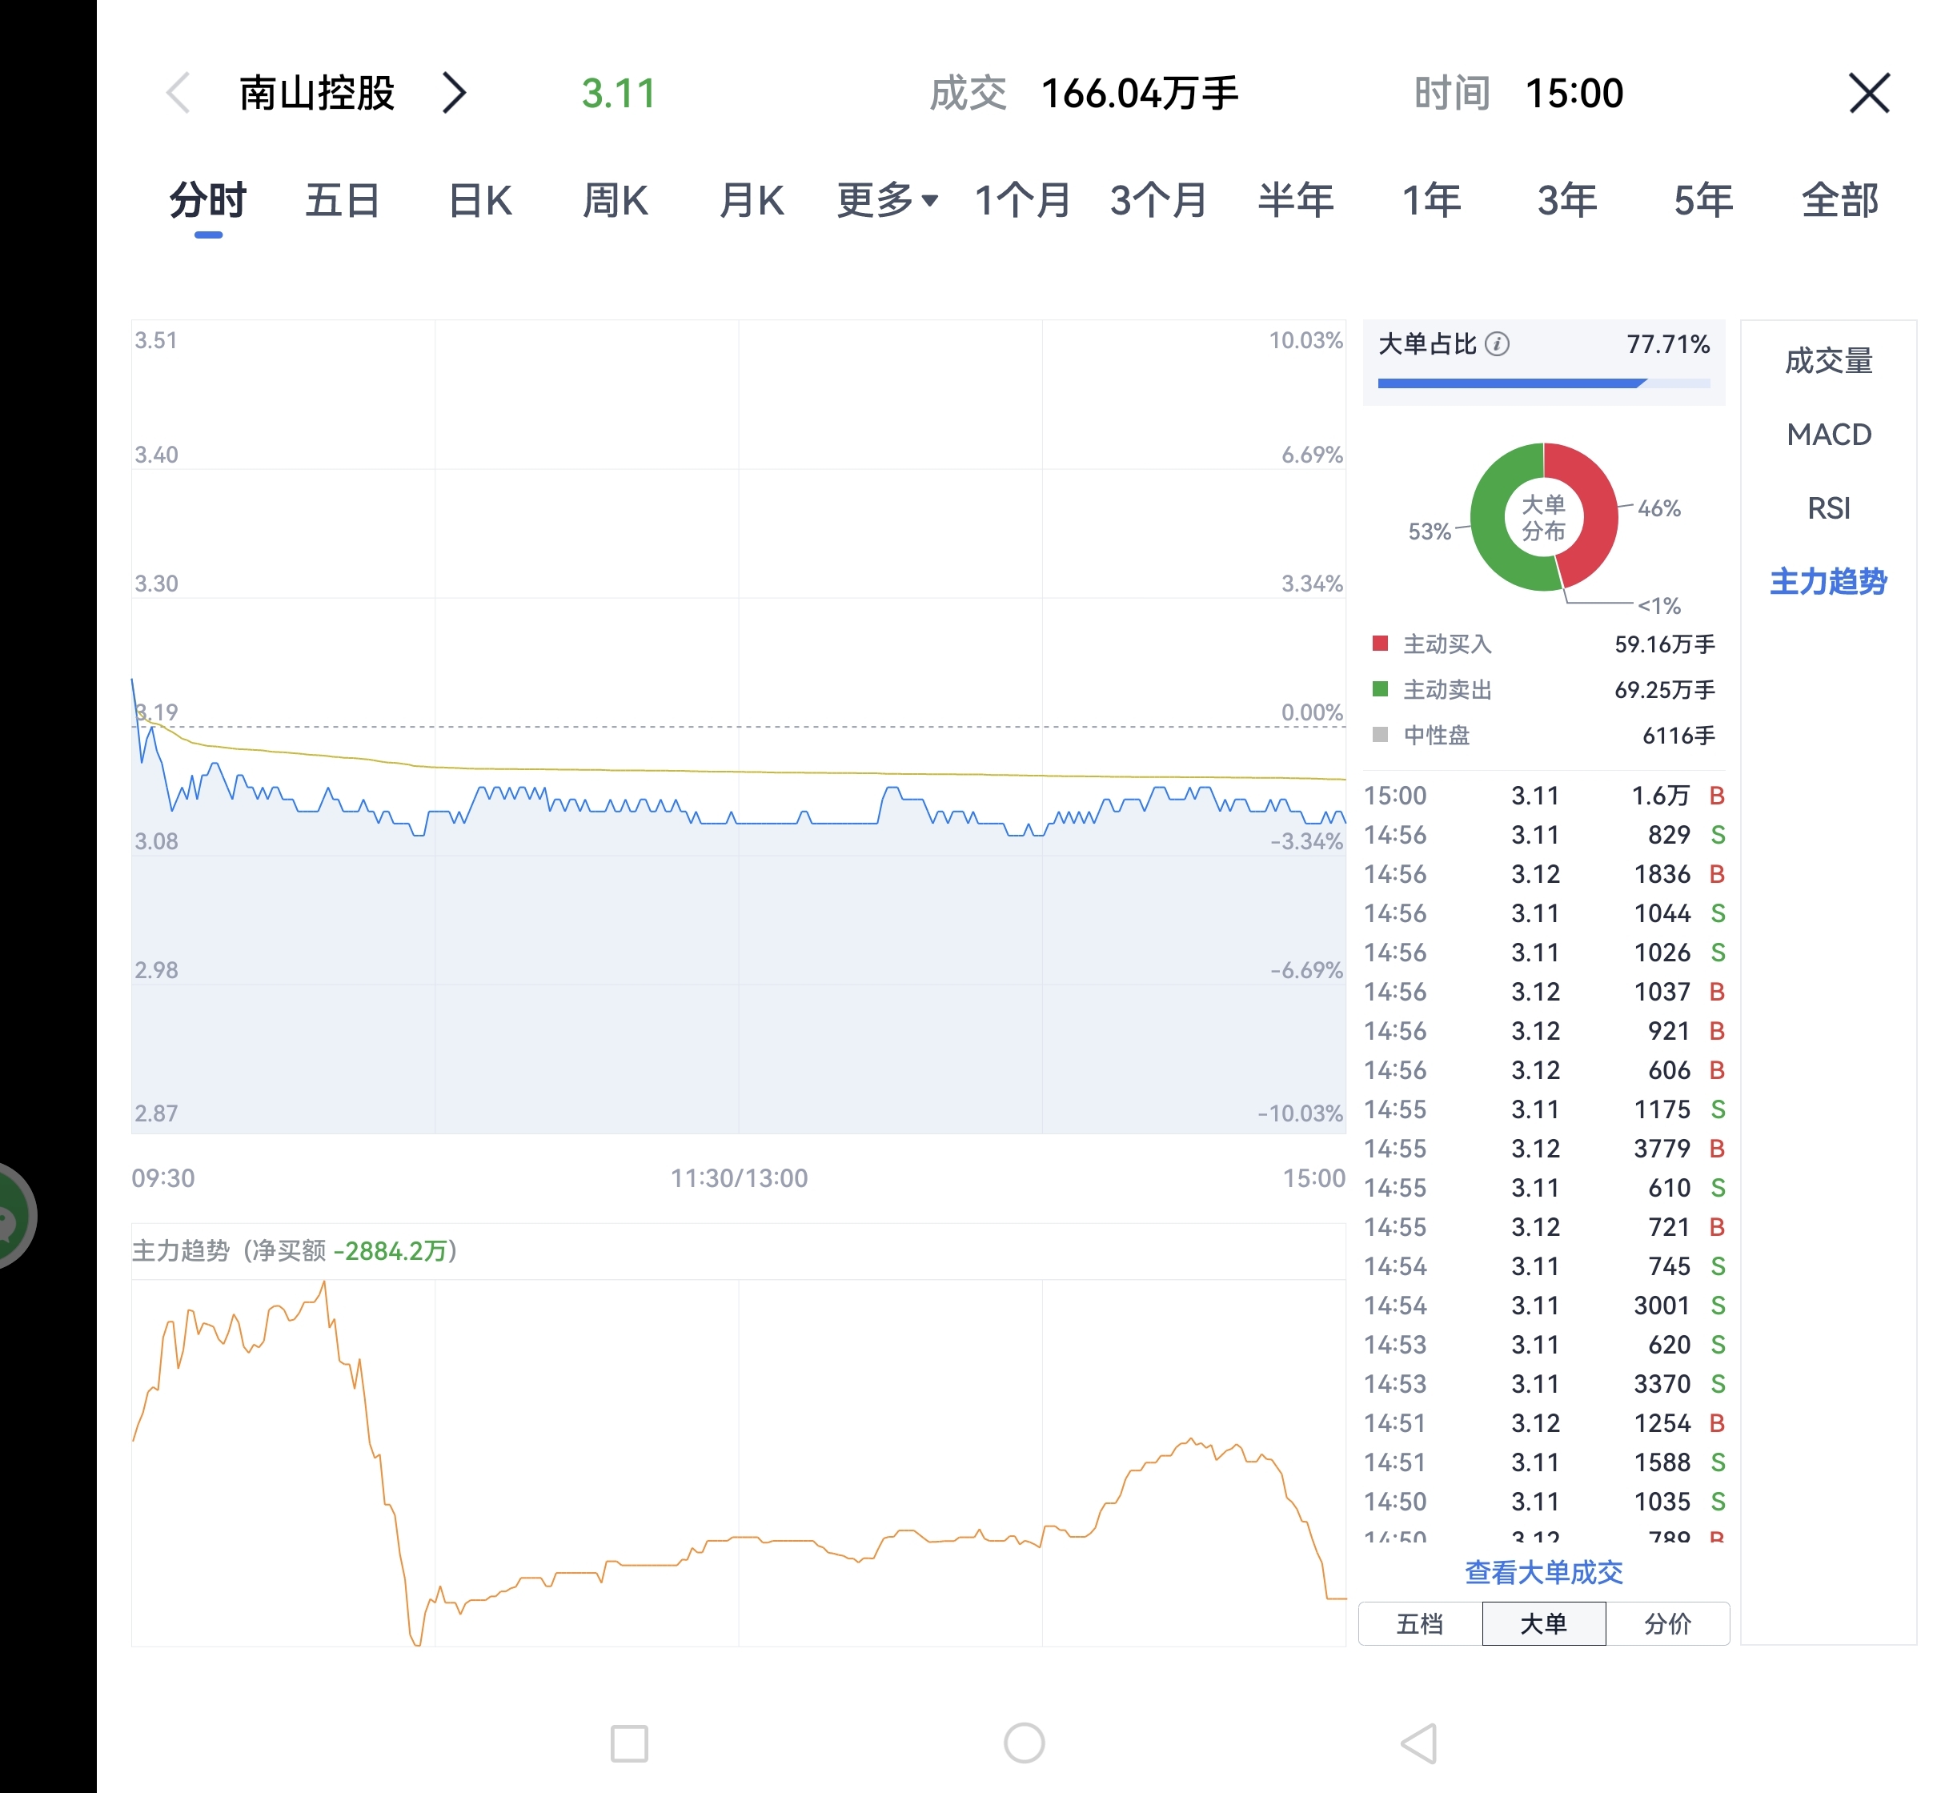Switch to the 五日 chart tab

tap(343, 201)
